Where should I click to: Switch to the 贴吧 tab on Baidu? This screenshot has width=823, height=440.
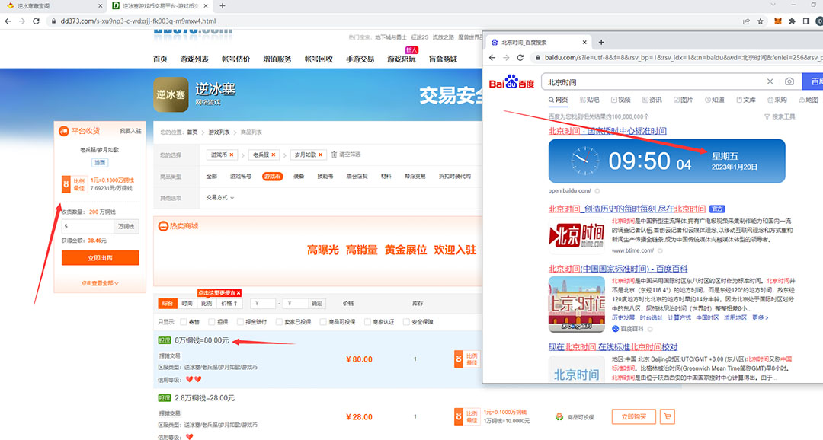coord(589,99)
